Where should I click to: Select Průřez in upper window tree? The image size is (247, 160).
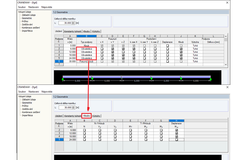(x=25, y=21)
